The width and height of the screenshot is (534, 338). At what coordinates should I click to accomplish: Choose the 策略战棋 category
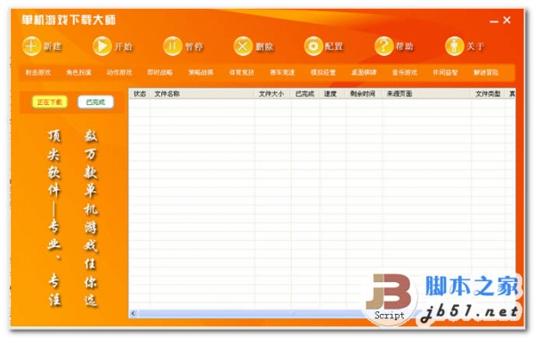pyautogui.click(x=200, y=73)
